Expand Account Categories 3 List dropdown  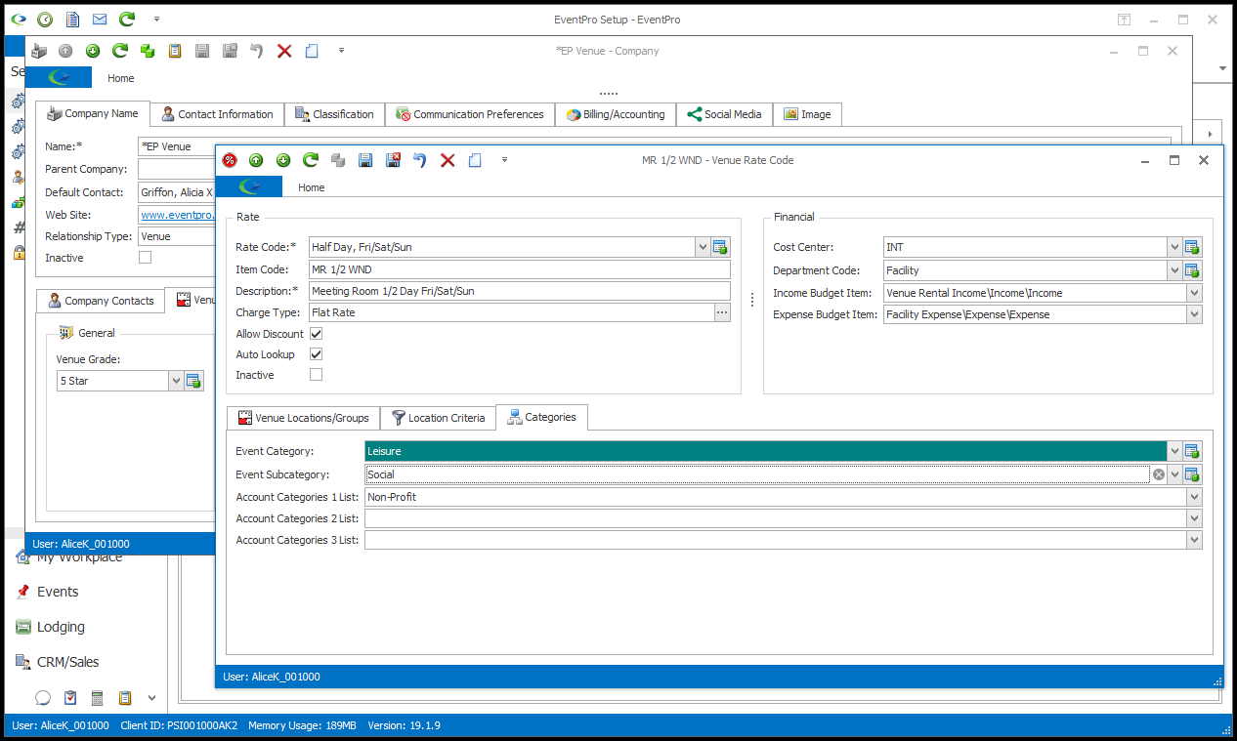1194,540
